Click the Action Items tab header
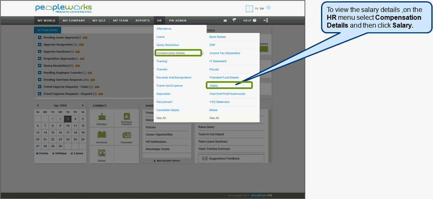This screenshot has width=433, height=199. [48, 30]
